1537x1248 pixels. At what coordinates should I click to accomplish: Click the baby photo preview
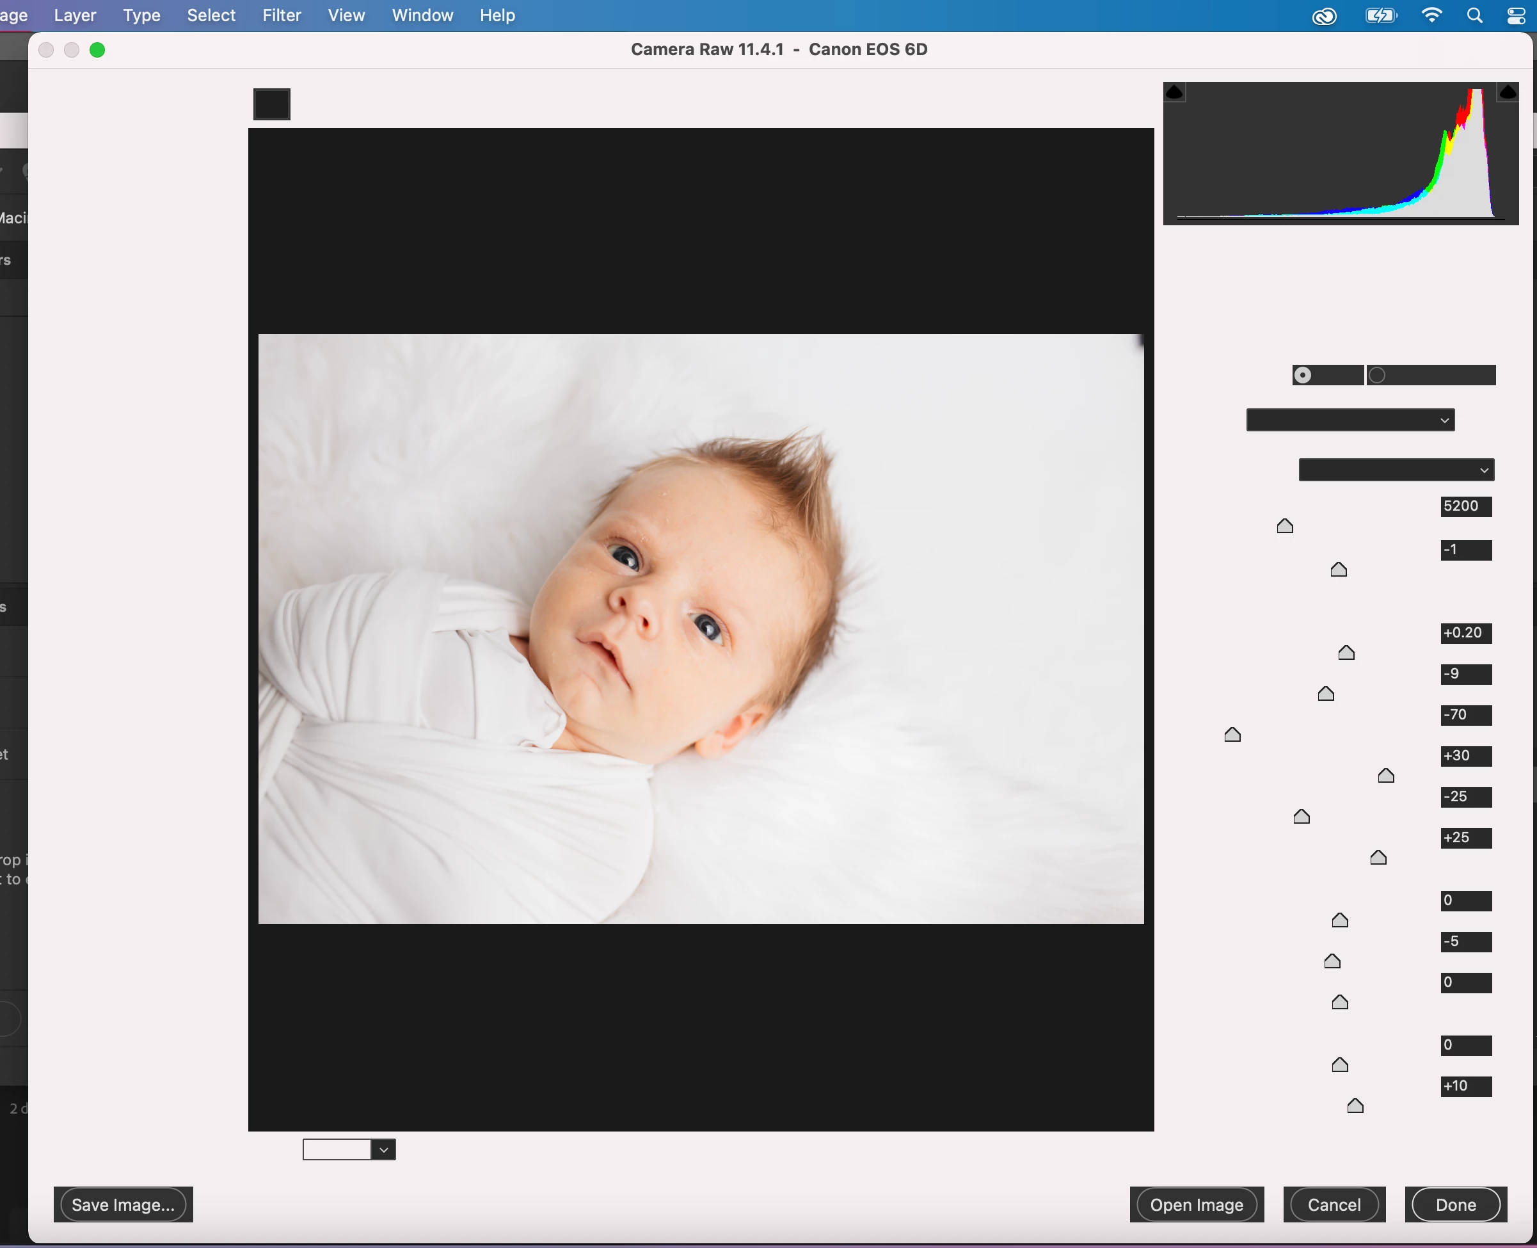click(701, 629)
